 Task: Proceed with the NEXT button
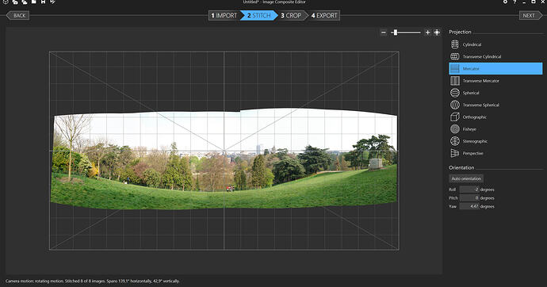coord(530,15)
